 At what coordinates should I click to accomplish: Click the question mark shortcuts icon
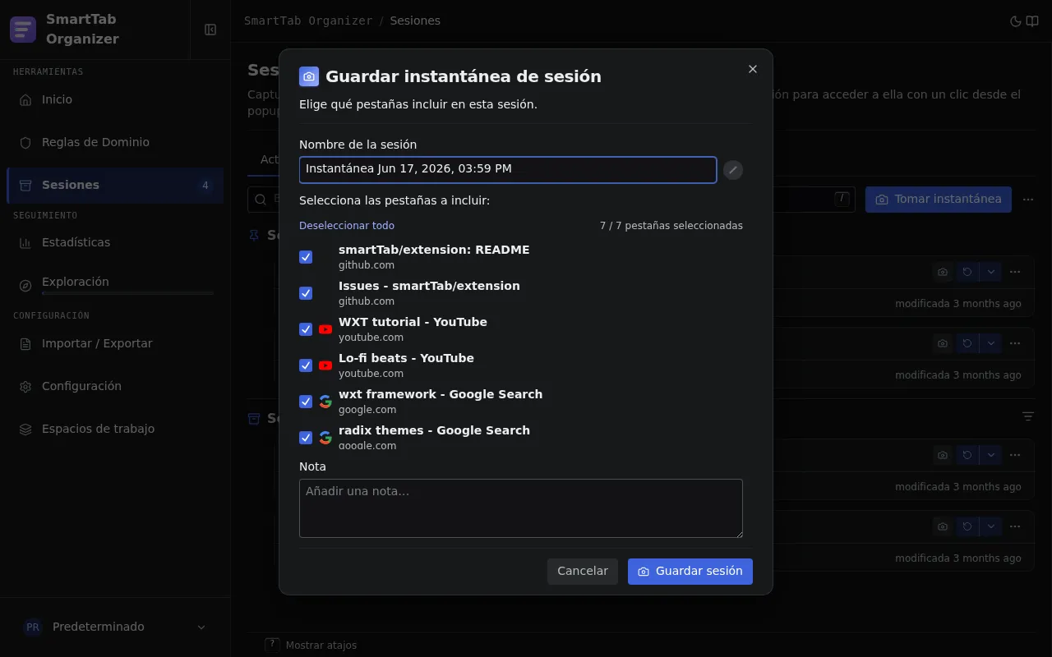[272, 645]
